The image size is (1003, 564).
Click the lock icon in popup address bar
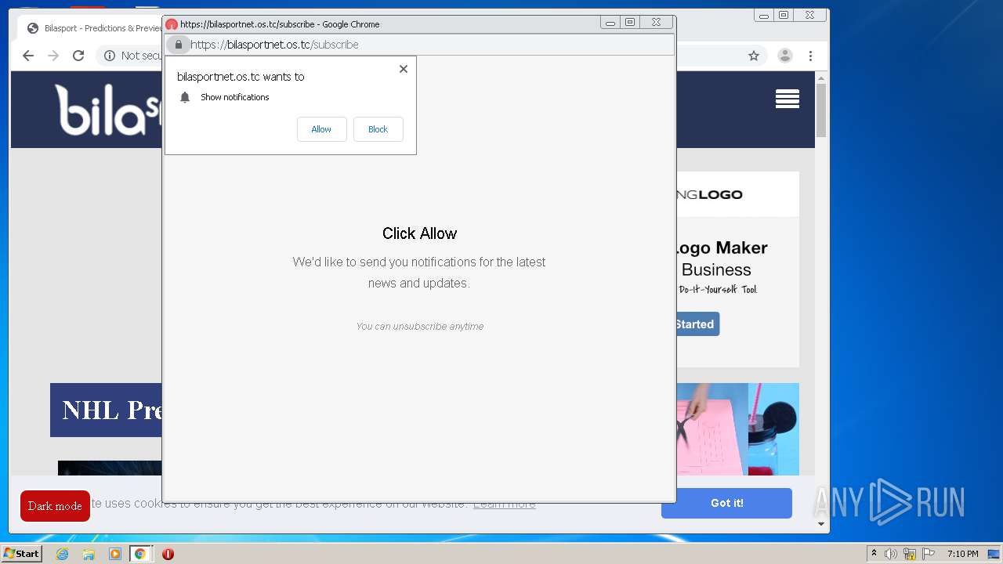(179, 45)
